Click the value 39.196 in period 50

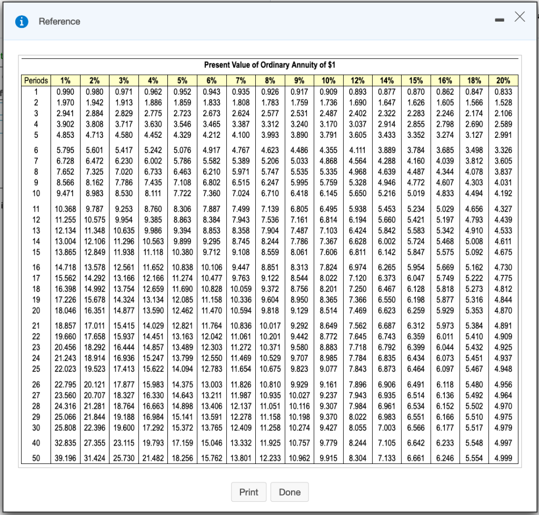(x=65, y=458)
